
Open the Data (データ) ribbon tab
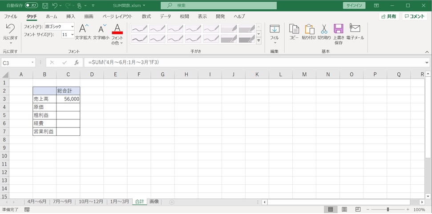[x=166, y=16]
